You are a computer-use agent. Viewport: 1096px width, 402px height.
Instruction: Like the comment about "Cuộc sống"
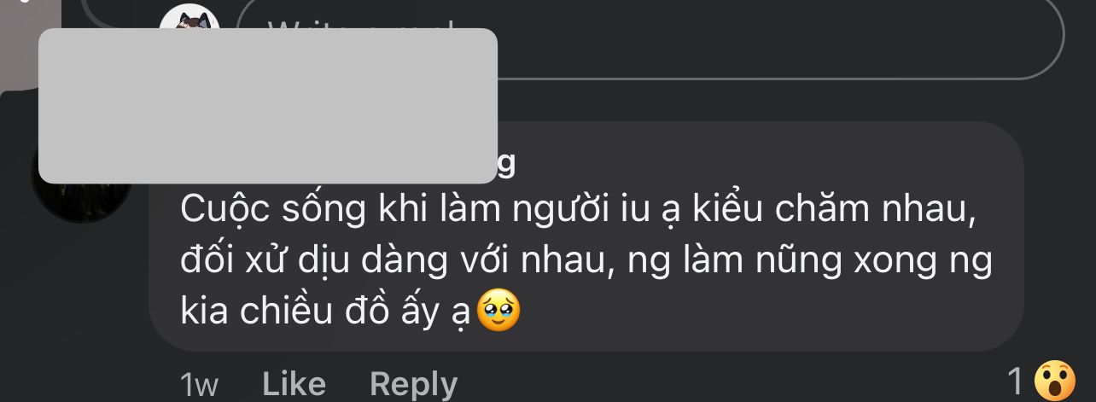(x=294, y=384)
